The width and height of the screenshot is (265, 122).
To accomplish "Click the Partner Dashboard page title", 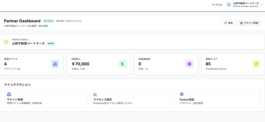I will pyautogui.click(x=22, y=21).
